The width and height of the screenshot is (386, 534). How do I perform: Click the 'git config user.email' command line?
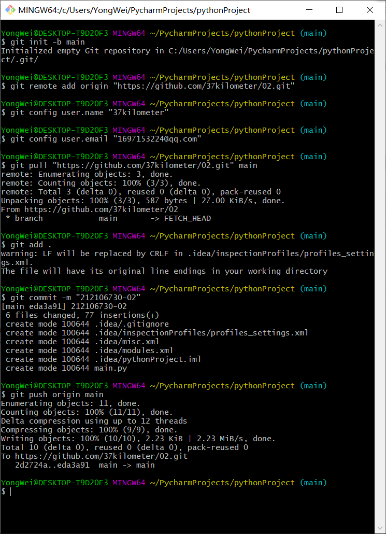[101, 139]
